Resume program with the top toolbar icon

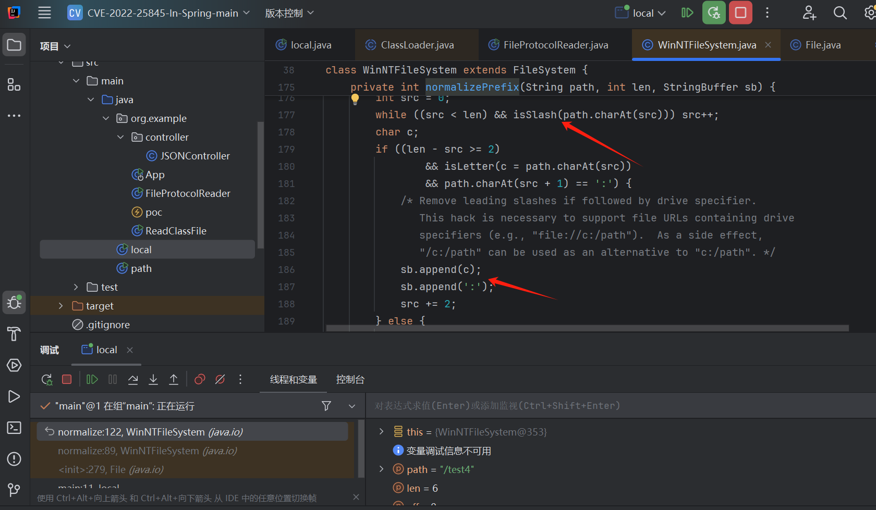(x=687, y=13)
